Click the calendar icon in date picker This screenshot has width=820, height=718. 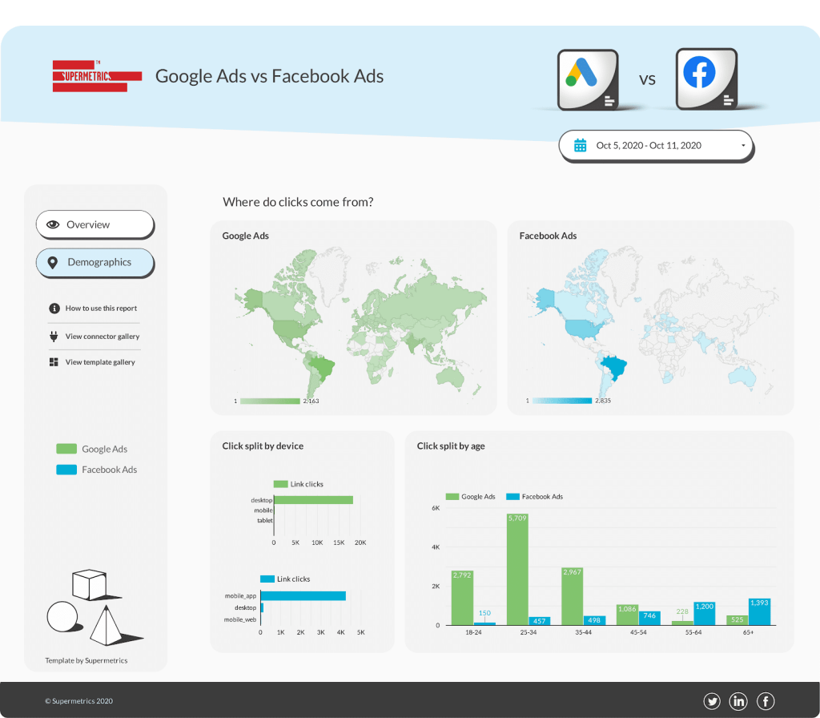580,146
